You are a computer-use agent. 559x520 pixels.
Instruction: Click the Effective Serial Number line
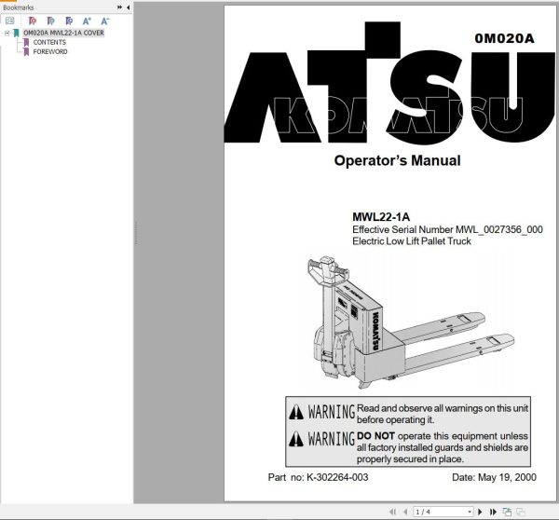coord(447,229)
